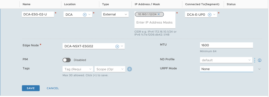Viewport: 269px width, 97px height.
Task: Click the CANCEL link
Action: coord(53,88)
